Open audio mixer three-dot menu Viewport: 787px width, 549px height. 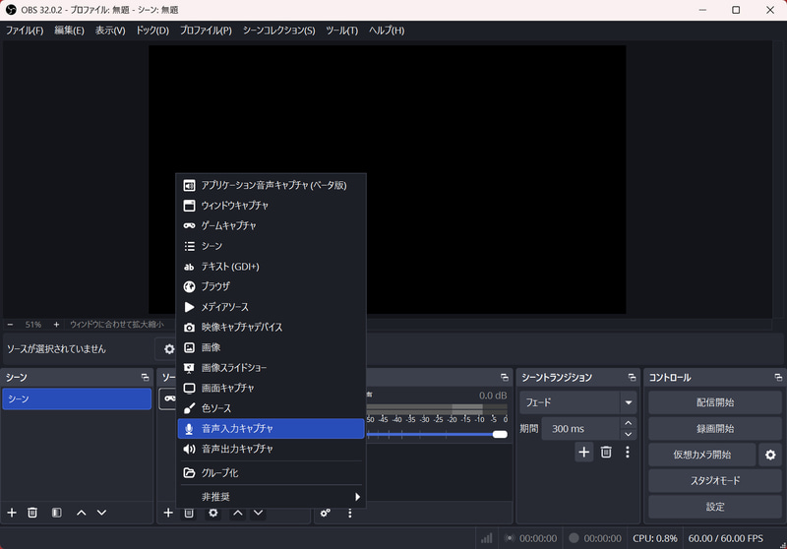click(x=350, y=513)
